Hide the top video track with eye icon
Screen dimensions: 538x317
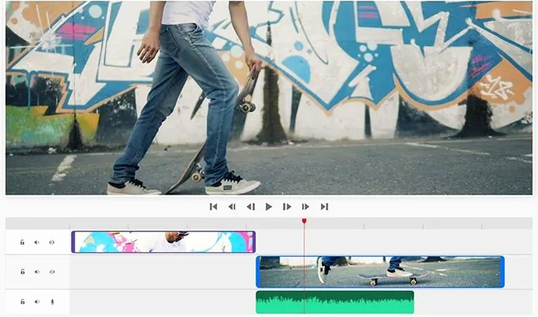52,242
